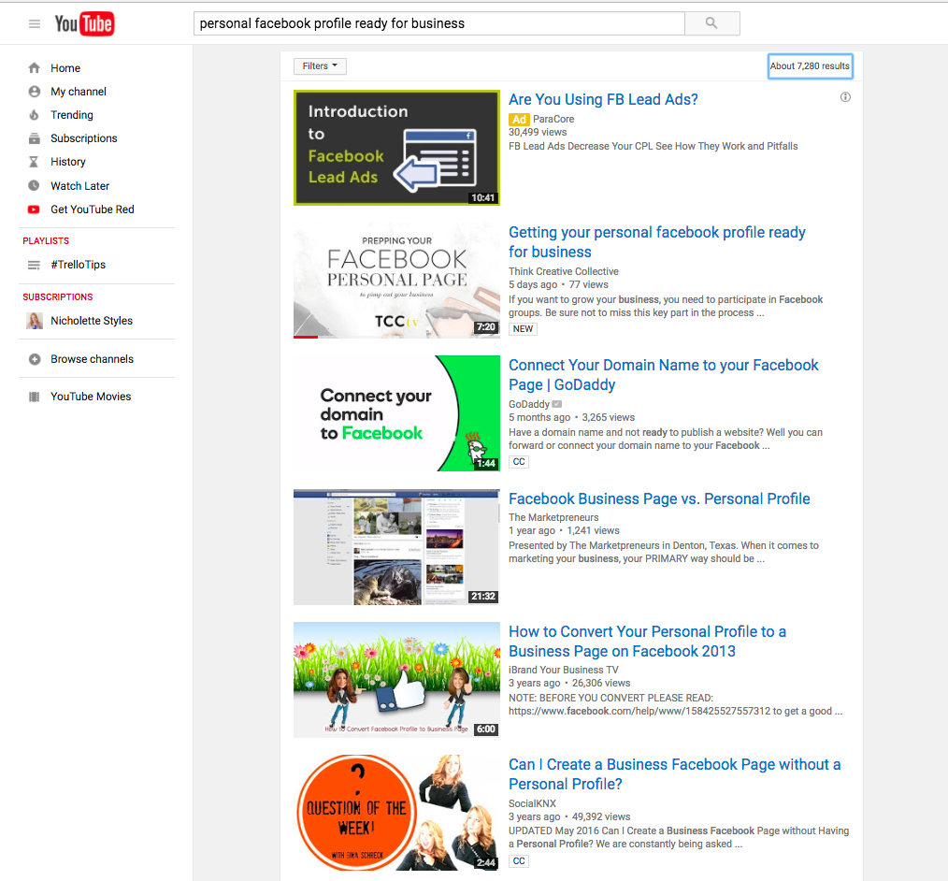The image size is (948, 881).
Task: Go to Home in sidebar
Action: pos(65,68)
